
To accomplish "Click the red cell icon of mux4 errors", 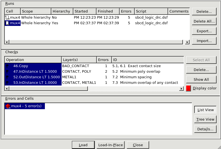I will (8, 106).
